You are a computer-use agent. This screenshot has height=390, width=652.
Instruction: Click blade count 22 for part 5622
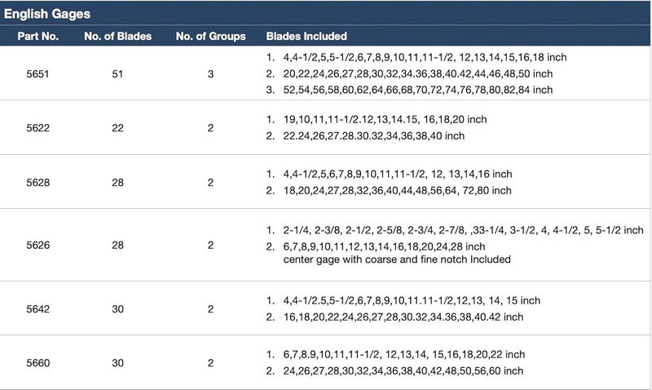(x=117, y=128)
